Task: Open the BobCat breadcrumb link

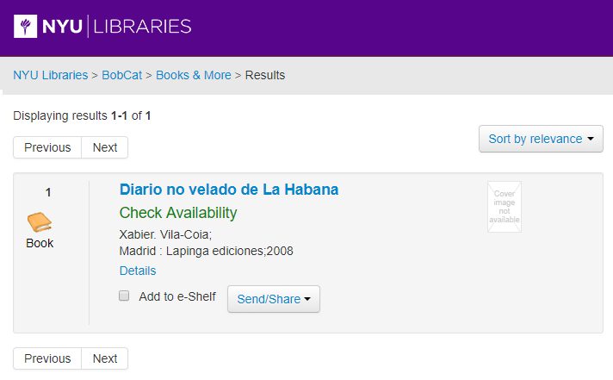Action: (x=122, y=75)
